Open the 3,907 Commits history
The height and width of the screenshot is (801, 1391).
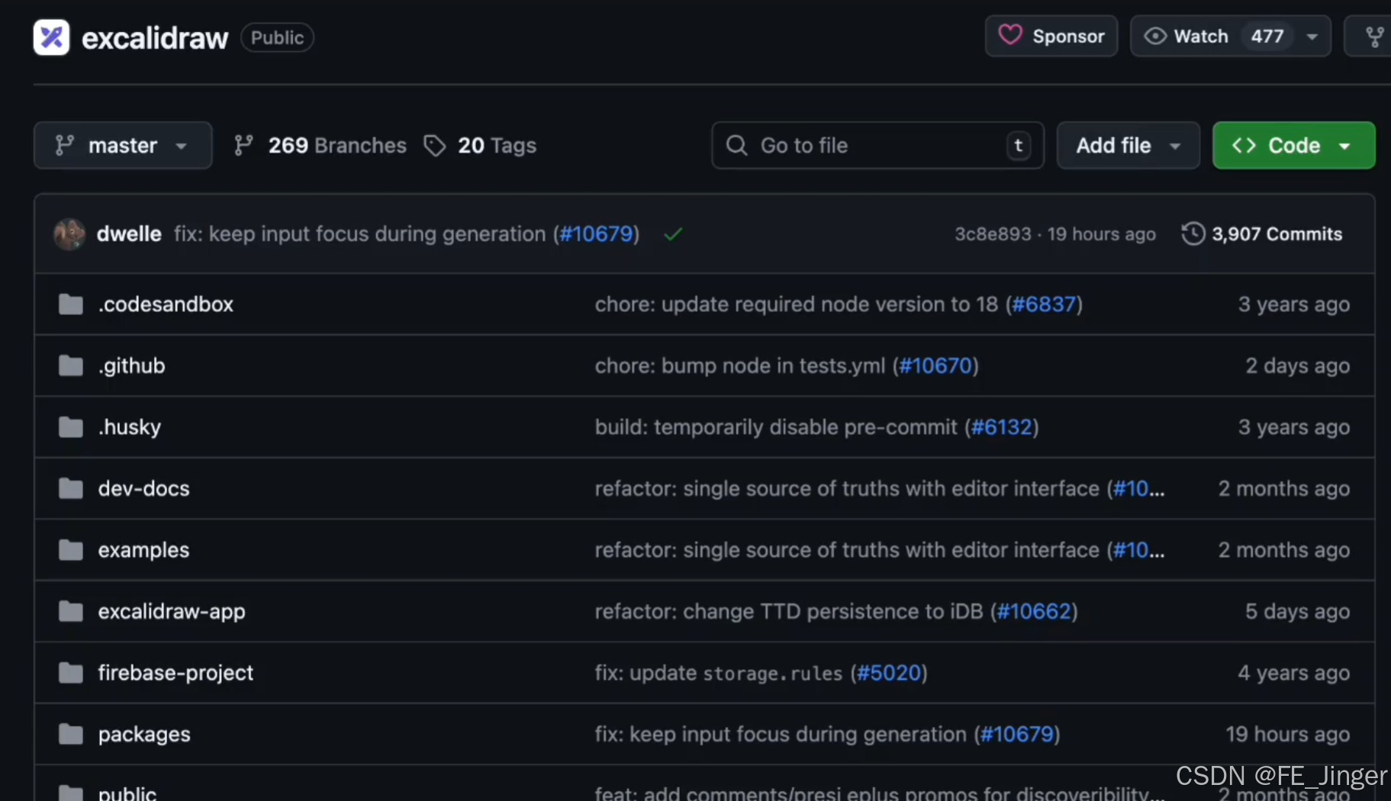[x=1262, y=234]
